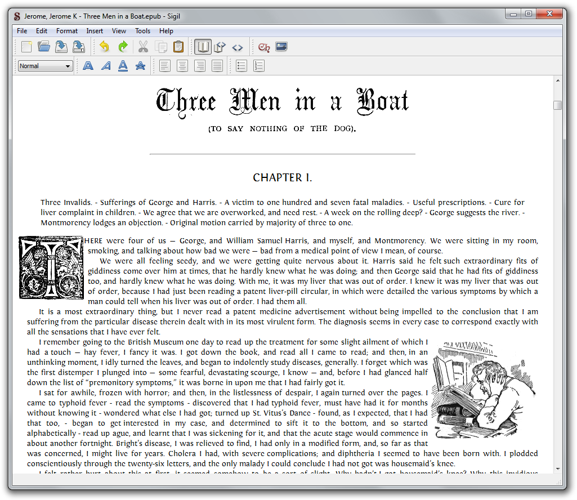577x500 pixels.
Task: Click the vertical scrollbar thumb
Action: (x=558, y=105)
